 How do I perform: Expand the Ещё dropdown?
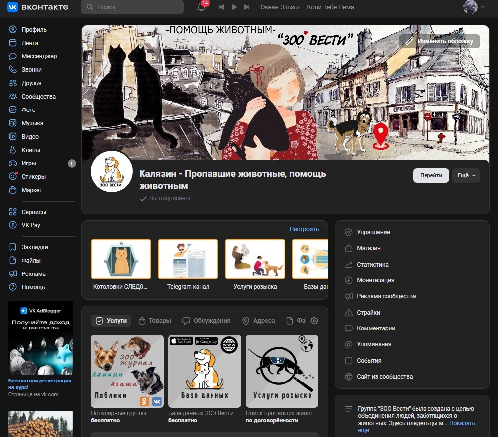click(x=466, y=175)
